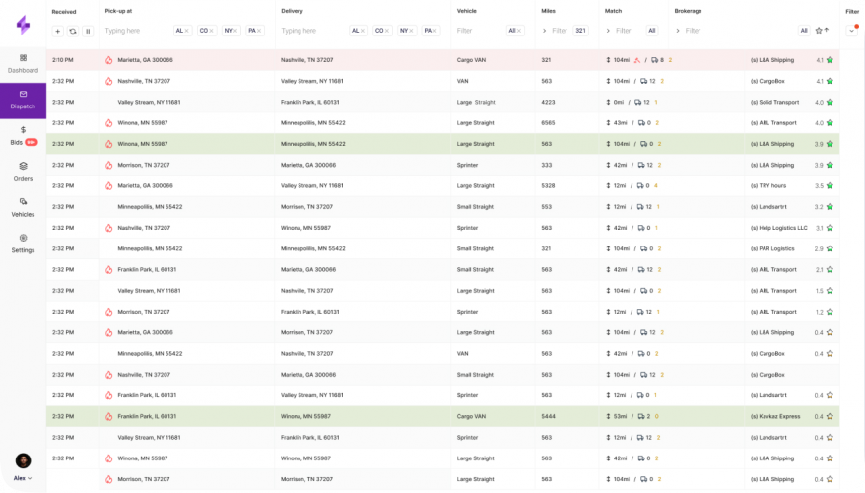Open the Orders section

[23, 172]
